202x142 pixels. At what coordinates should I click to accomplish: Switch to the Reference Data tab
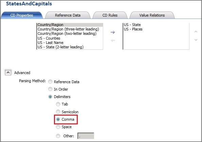tap(68, 15)
